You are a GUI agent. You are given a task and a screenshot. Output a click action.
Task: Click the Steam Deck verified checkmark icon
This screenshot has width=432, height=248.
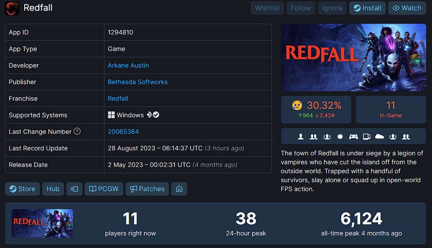(156, 115)
